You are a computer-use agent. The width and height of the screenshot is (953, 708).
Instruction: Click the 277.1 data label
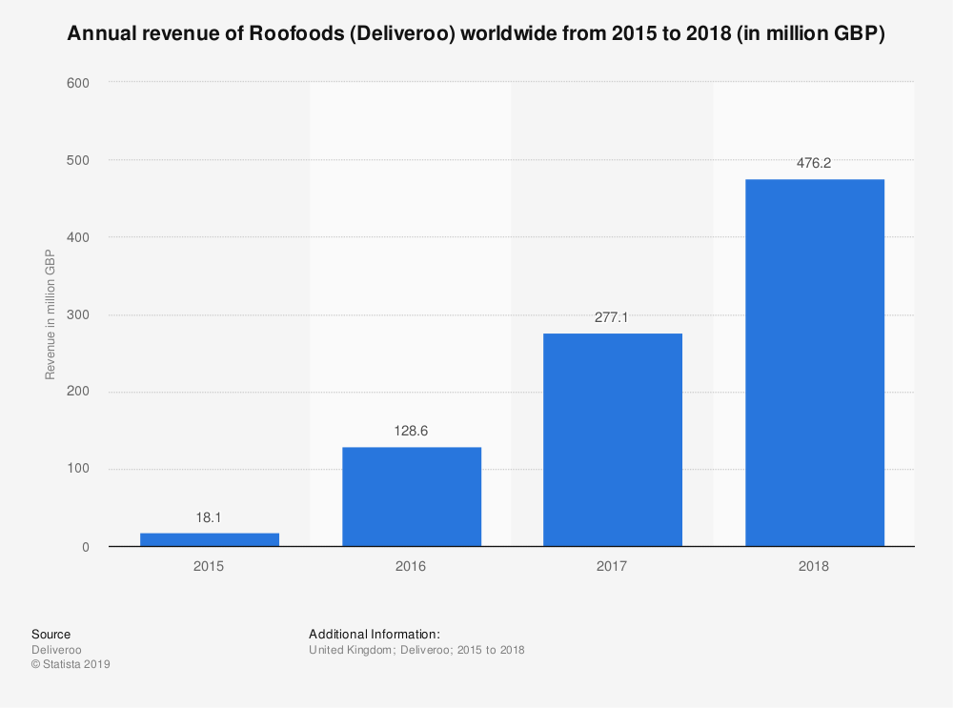[612, 316]
